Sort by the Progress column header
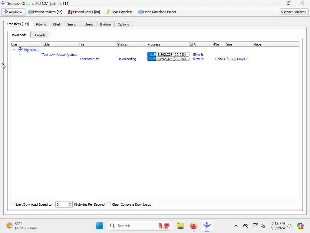 pos(168,44)
